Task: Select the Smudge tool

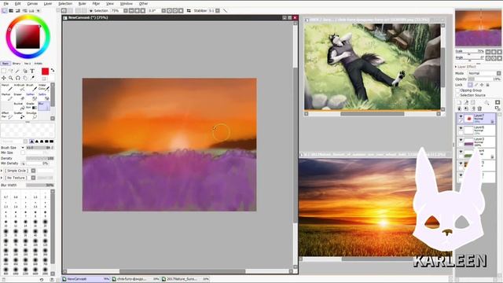Action: click(31, 115)
